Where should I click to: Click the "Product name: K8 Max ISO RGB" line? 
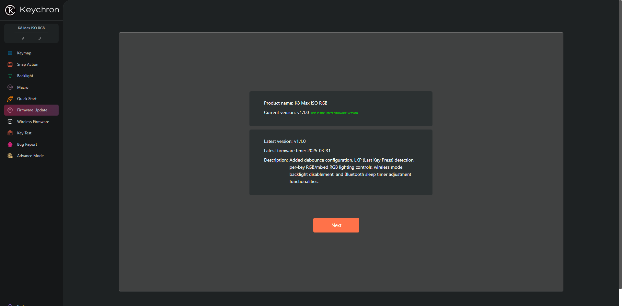[x=296, y=103]
